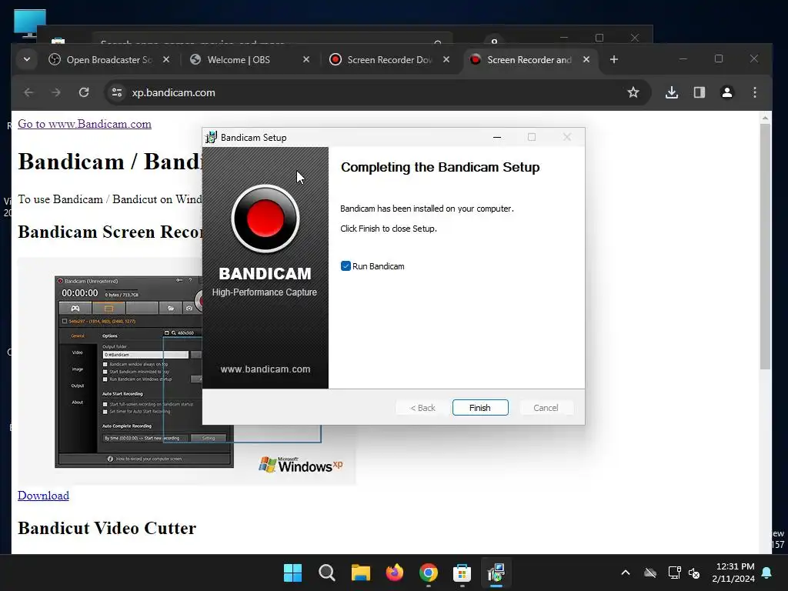Go forward in Chrome
Screen dimensions: 788x591
point(56,92)
